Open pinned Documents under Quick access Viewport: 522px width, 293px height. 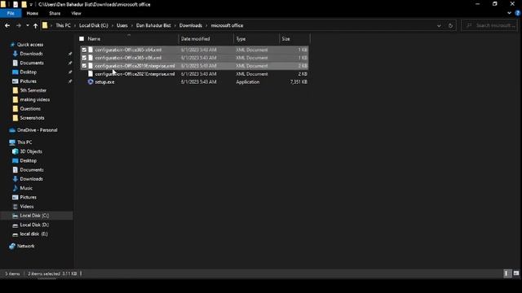[32, 63]
